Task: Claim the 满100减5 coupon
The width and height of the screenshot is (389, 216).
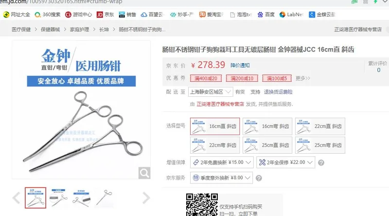Action: tap(277, 78)
